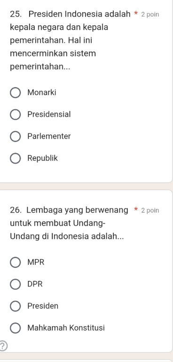Click the red required asterisk on question 26
The height and width of the screenshot is (362, 173).
(136, 210)
